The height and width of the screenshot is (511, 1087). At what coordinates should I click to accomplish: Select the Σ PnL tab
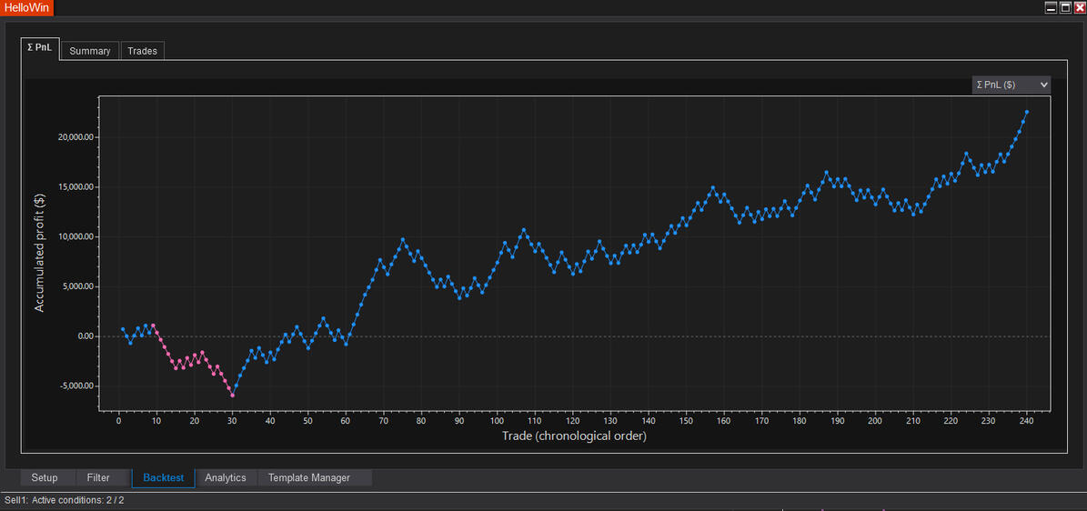(x=40, y=49)
